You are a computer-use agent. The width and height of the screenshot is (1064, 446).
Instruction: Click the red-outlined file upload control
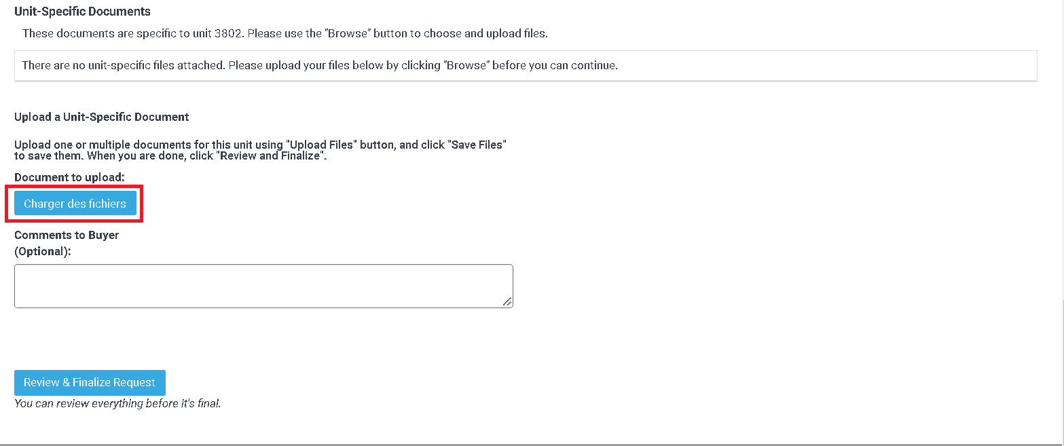(75, 204)
